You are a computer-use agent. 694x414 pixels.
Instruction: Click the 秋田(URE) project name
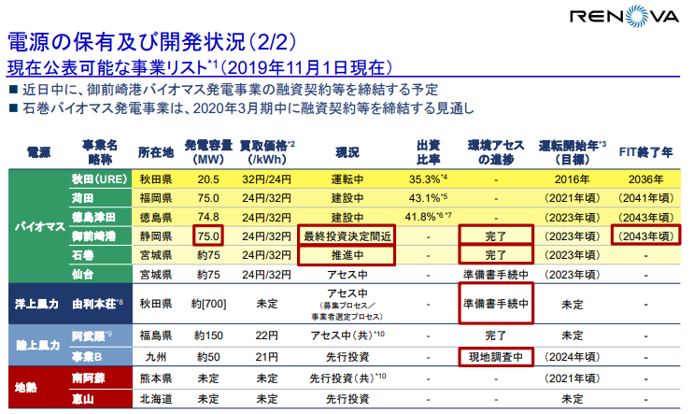[x=100, y=179]
